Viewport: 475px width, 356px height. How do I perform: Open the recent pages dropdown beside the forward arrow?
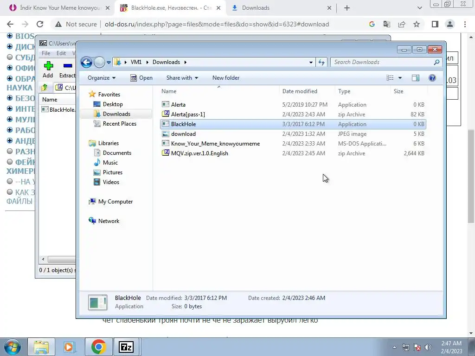109,63
